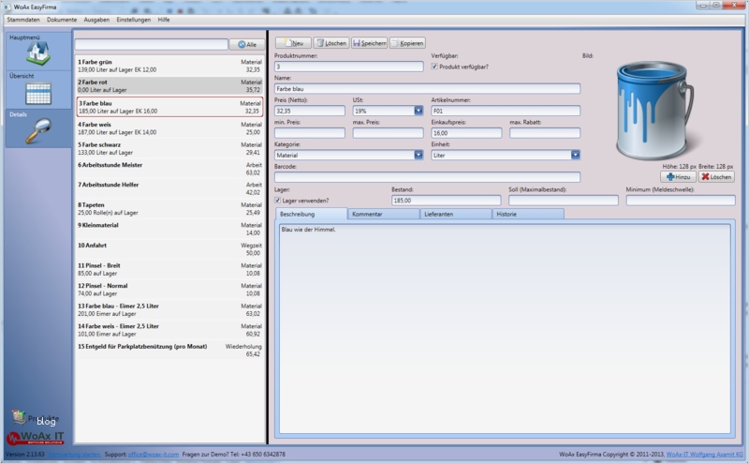Screen dimensions: 749x464
Task: Toggle the Produkt verfügbar checkbox
Action: [434, 67]
